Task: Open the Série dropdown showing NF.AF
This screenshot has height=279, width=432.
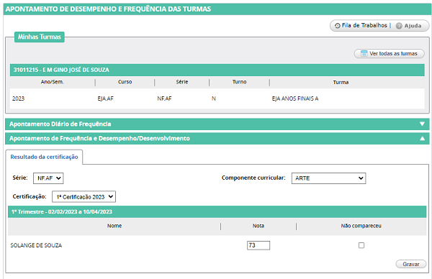Action: 48,178
